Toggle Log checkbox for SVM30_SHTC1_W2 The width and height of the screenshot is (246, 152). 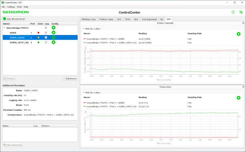[46, 42]
